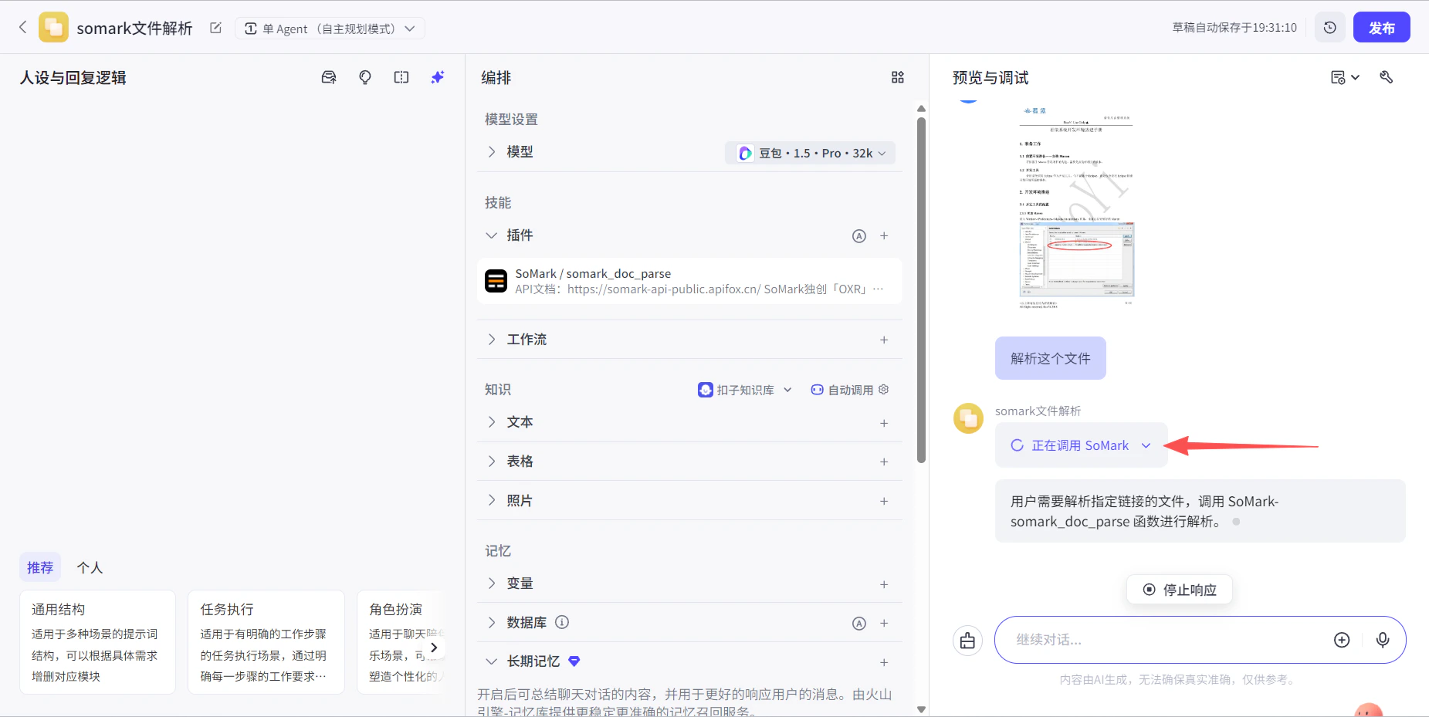Viewport: 1429px width, 717px height.
Task: Add photo knowledge with plus icon
Action: (884, 501)
